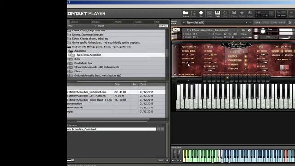Click the instrument wrench edit icon
295x166 pixels.
click(176, 30)
